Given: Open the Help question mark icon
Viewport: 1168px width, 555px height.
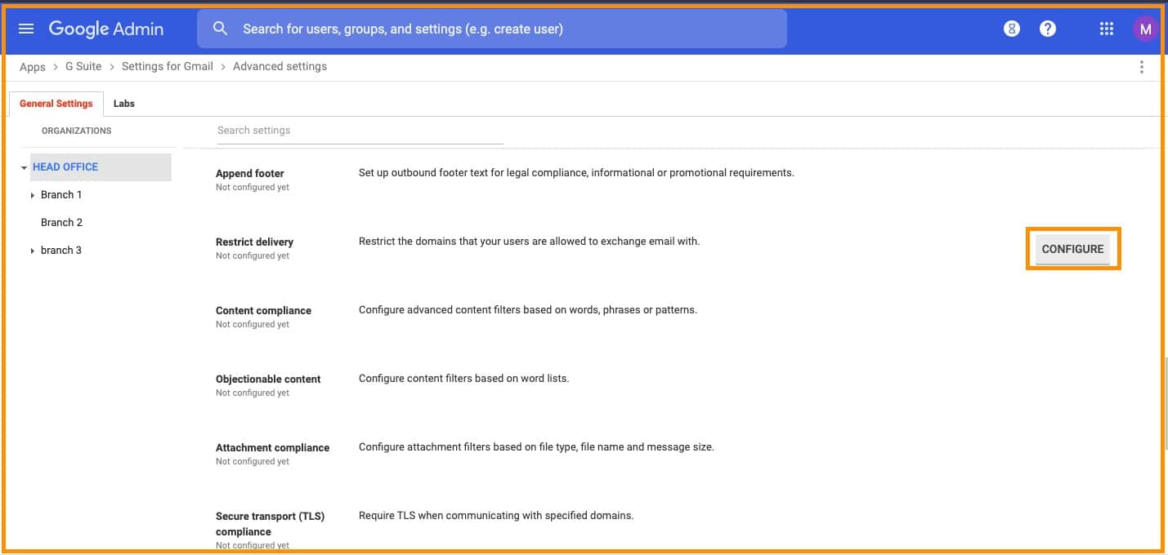Looking at the screenshot, I should coord(1048,29).
